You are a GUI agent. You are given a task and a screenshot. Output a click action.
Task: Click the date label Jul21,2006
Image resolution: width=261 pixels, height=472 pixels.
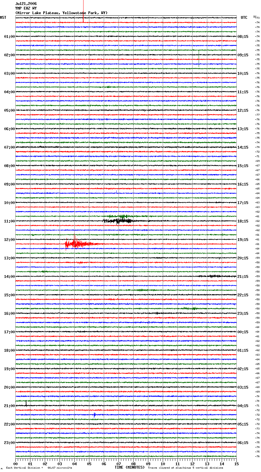pos(26,4)
